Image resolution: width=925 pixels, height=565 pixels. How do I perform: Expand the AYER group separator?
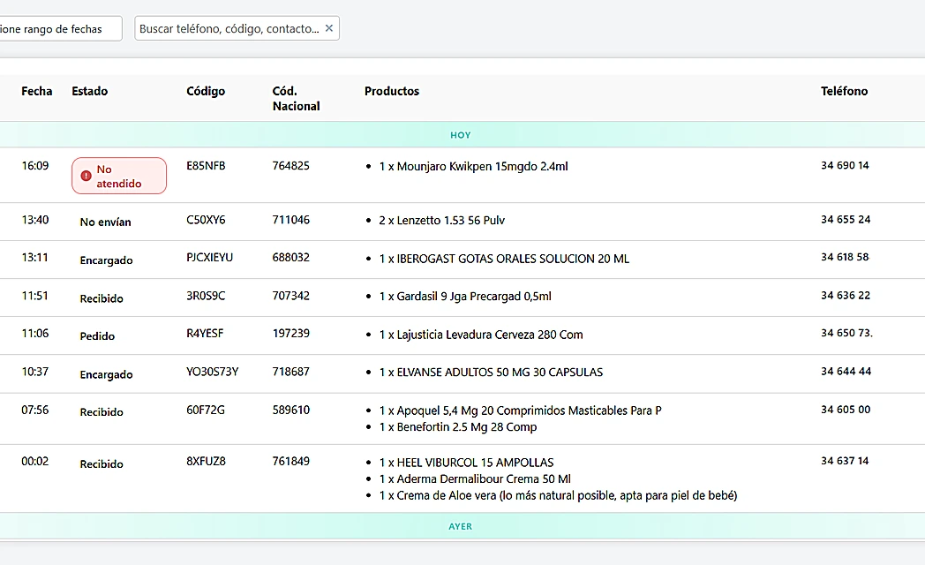[x=461, y=526]
